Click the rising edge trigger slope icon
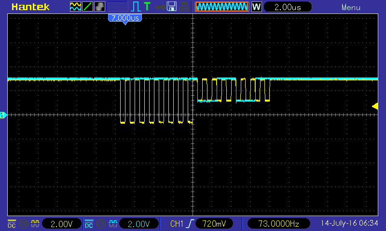Image resolution: width=386 pixels, height=231 pixels. tap(190, 224)
